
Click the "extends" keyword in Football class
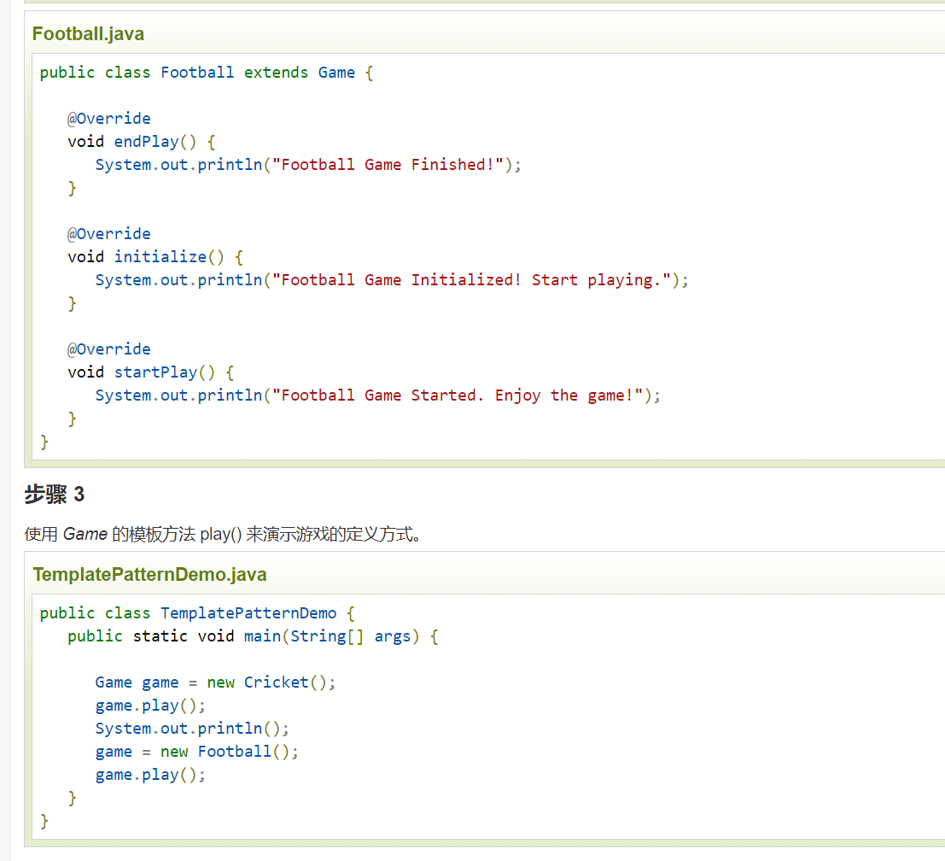click(x=276, y=73)
